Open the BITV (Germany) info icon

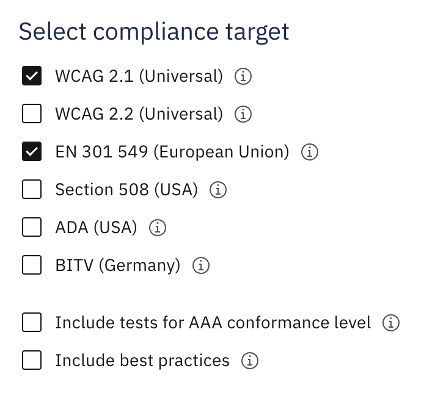[x=200, y=265]
